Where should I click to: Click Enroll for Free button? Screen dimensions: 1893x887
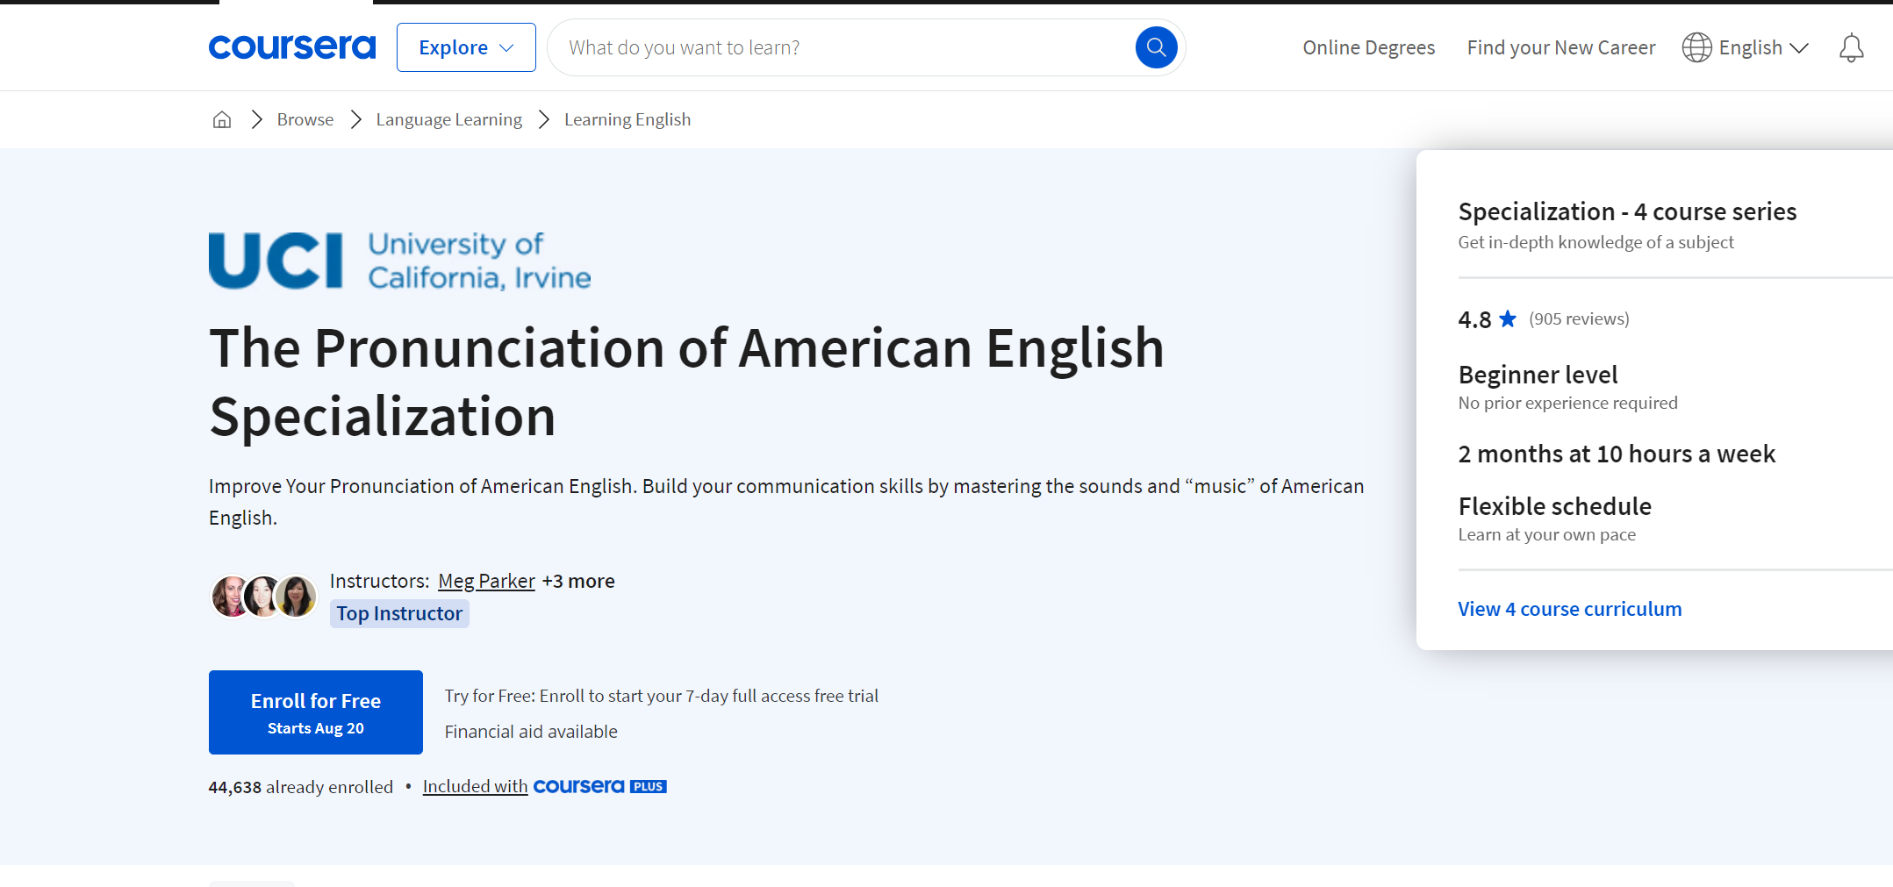tap(316, 712)
